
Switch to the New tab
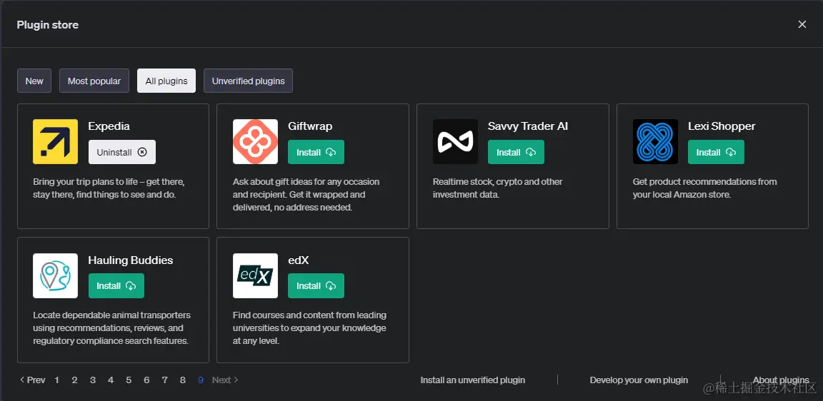coord(34,81)
